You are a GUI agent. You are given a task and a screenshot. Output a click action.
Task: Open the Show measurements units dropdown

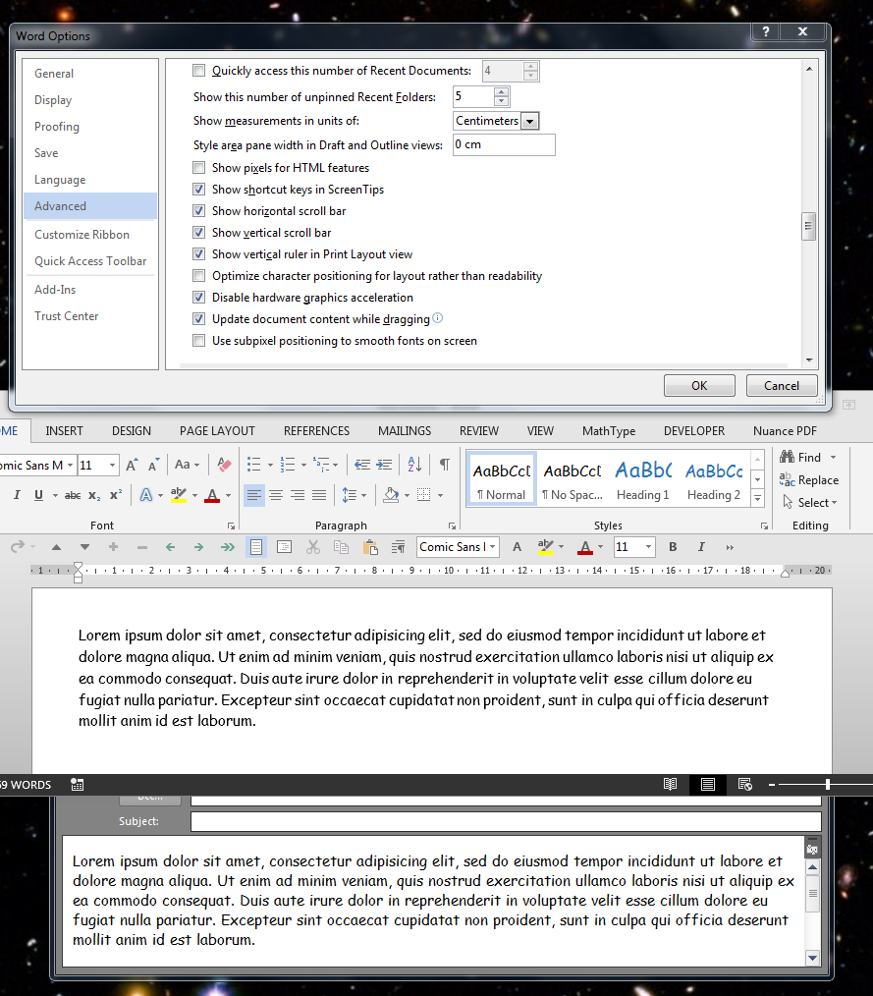tap(529, 121)
